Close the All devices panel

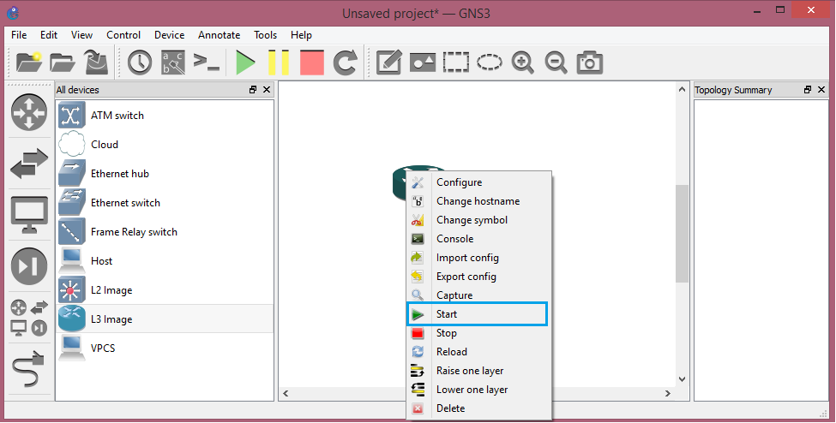(x=267, y=90)
